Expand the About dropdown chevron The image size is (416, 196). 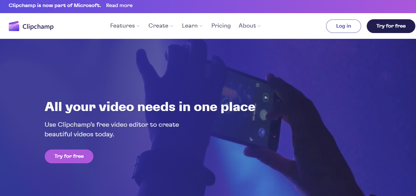(x=259, y=26)
